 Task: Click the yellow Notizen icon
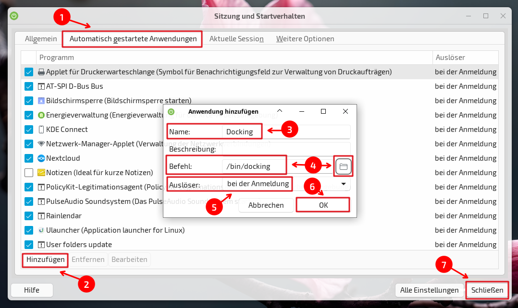[x=41, y=173]
